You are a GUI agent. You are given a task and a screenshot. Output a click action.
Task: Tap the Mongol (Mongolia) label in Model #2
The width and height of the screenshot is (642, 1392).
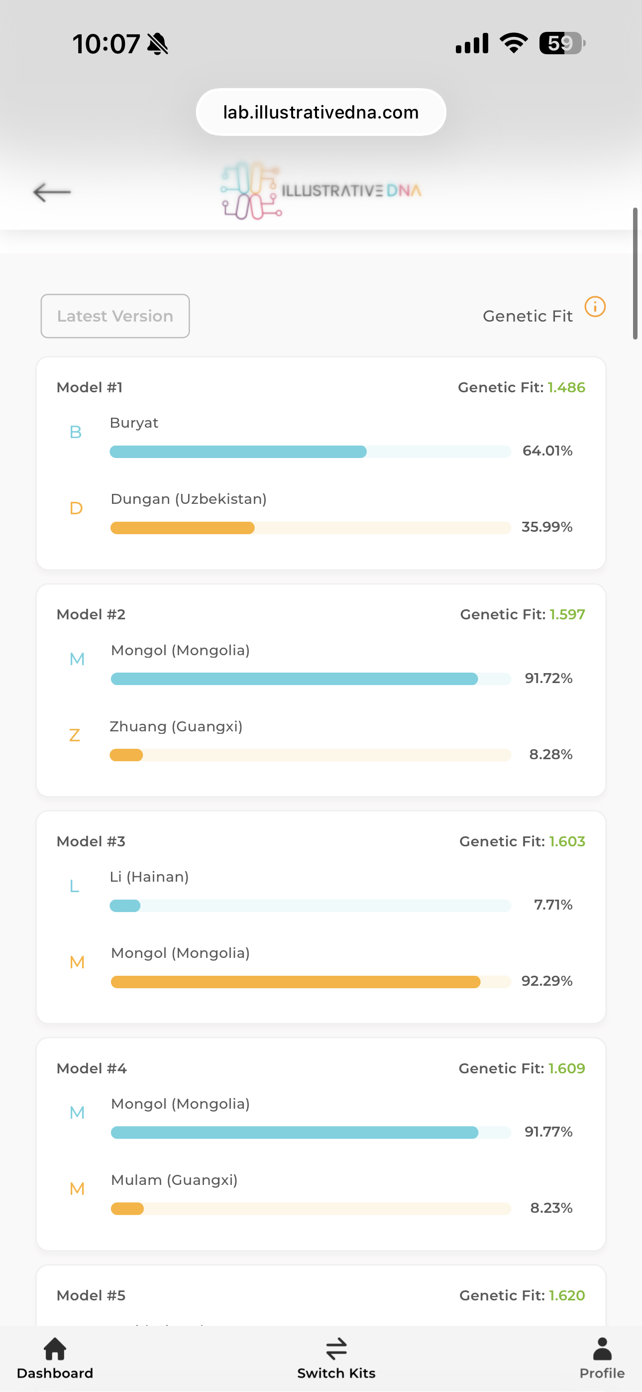180,650
